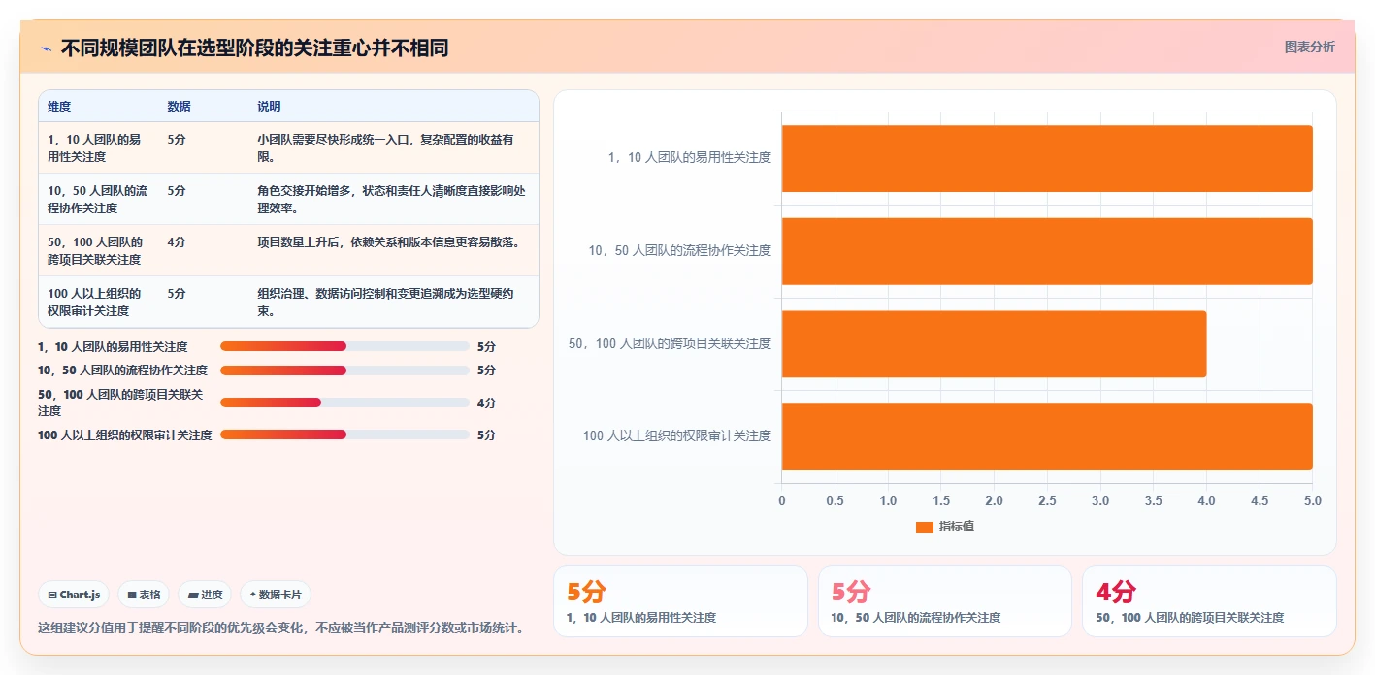Image resolution: width=1375 pixels, height=675 pixels.
Task: Click description starting with 小团队需要尽快形成统一入口
Action: 385,147
